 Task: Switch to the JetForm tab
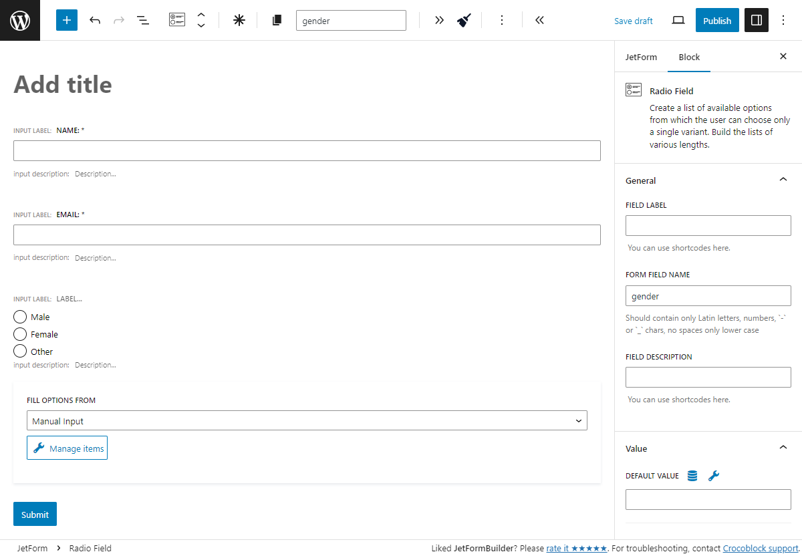coord(641,57)
